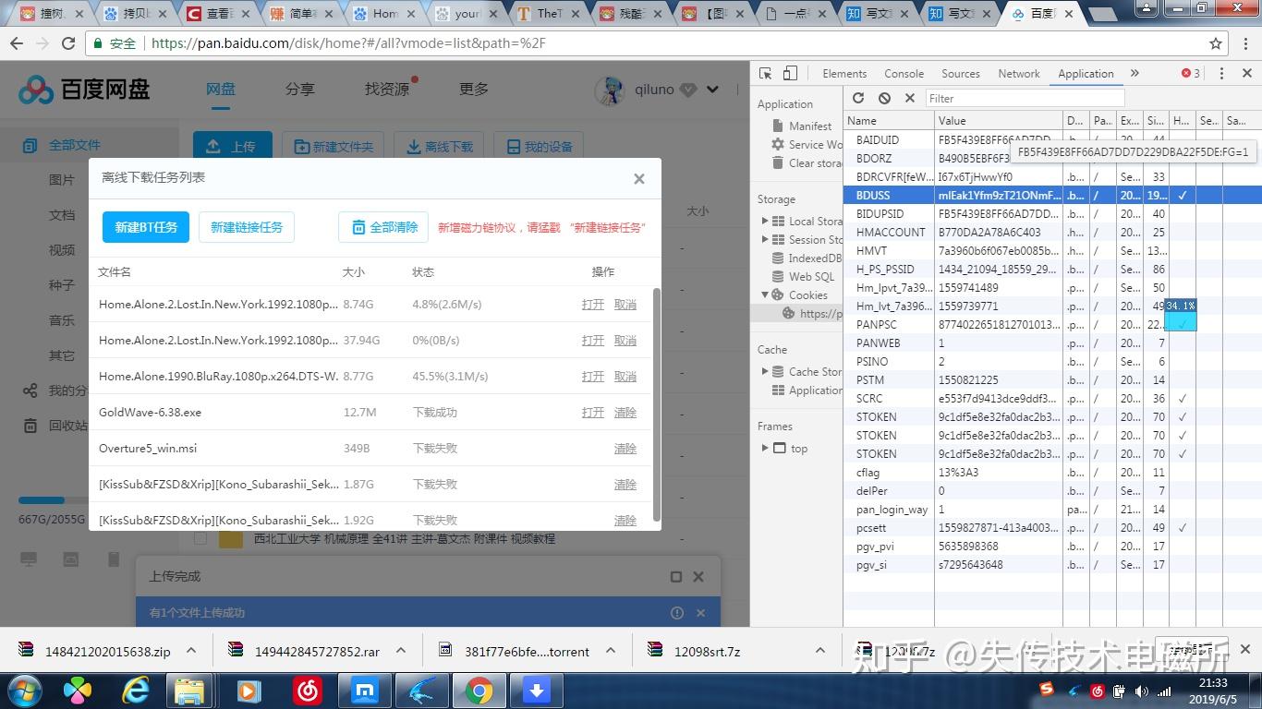
Task: Close the 上传完成 panel
Action: [x=698, y=577]
